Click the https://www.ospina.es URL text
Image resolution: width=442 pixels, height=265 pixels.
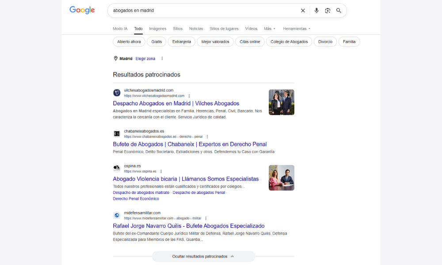pos(140,171)
